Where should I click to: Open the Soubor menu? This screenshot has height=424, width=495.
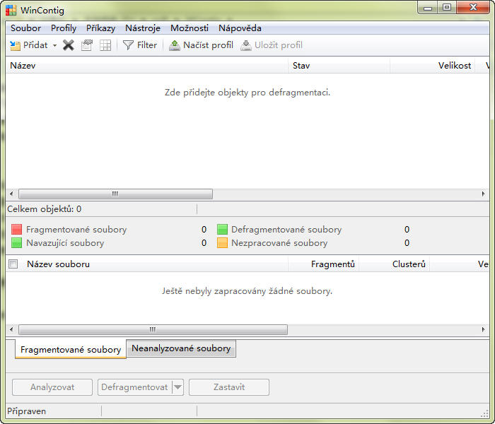[x=25, y=28]
